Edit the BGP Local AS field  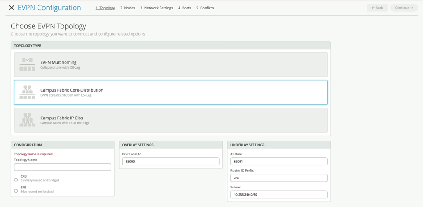click(x=171, y=161)
